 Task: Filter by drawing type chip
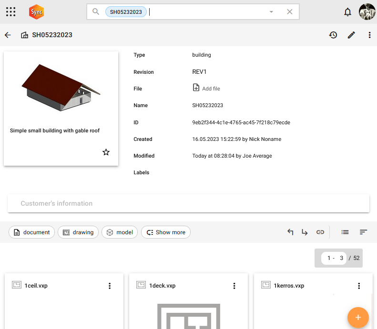(x=78, y=232)
